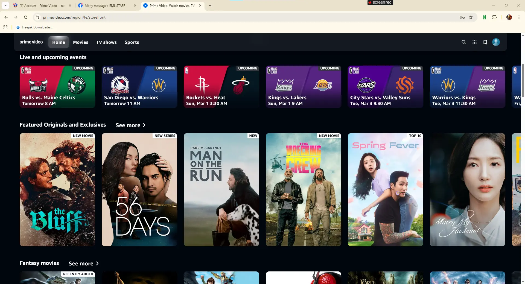Image resolution: width=525 pixels, height=284 pixels.
Task: Select the Home navigation tab
Action: tap(59, 42)
